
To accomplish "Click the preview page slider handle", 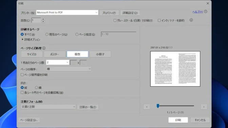I will [x=158, y=106].
